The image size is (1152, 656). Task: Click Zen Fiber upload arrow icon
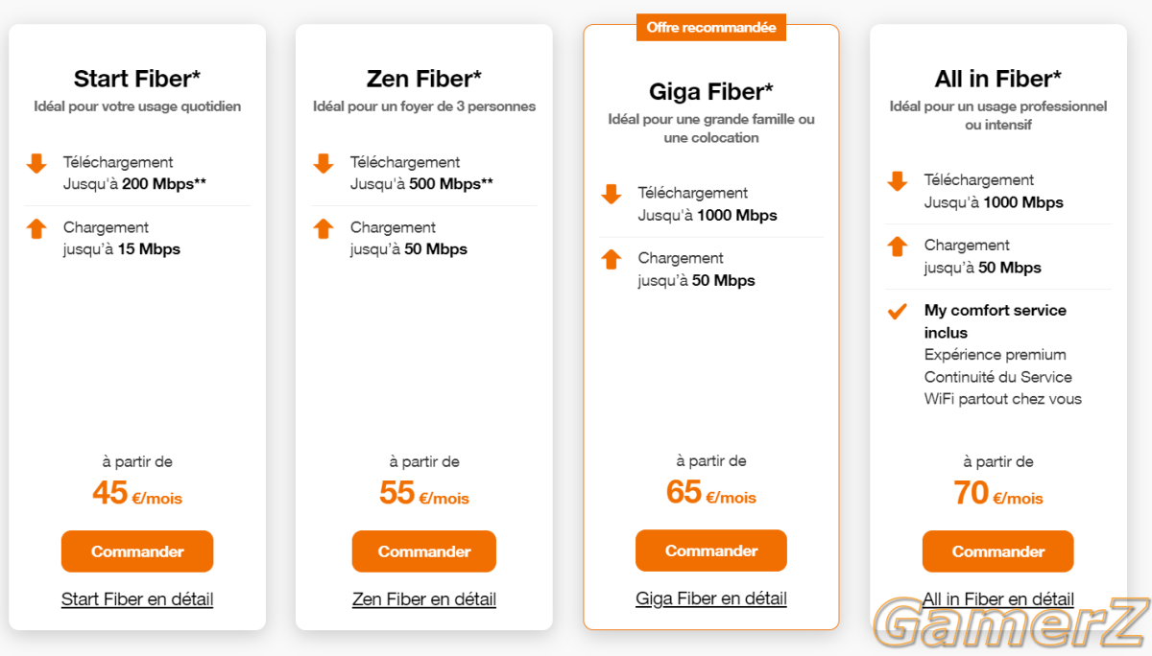[324, 228]
